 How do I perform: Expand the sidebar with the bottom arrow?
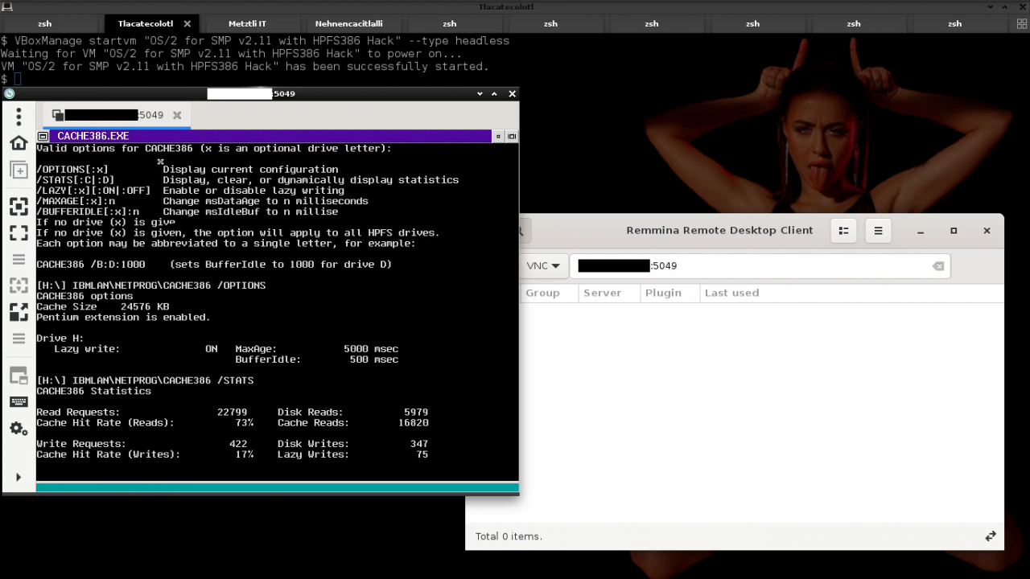tap(19, 478)
